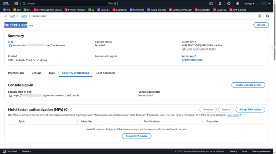Switch to the Permissions tab
276x154 pixels.
(x=16, y=73)
